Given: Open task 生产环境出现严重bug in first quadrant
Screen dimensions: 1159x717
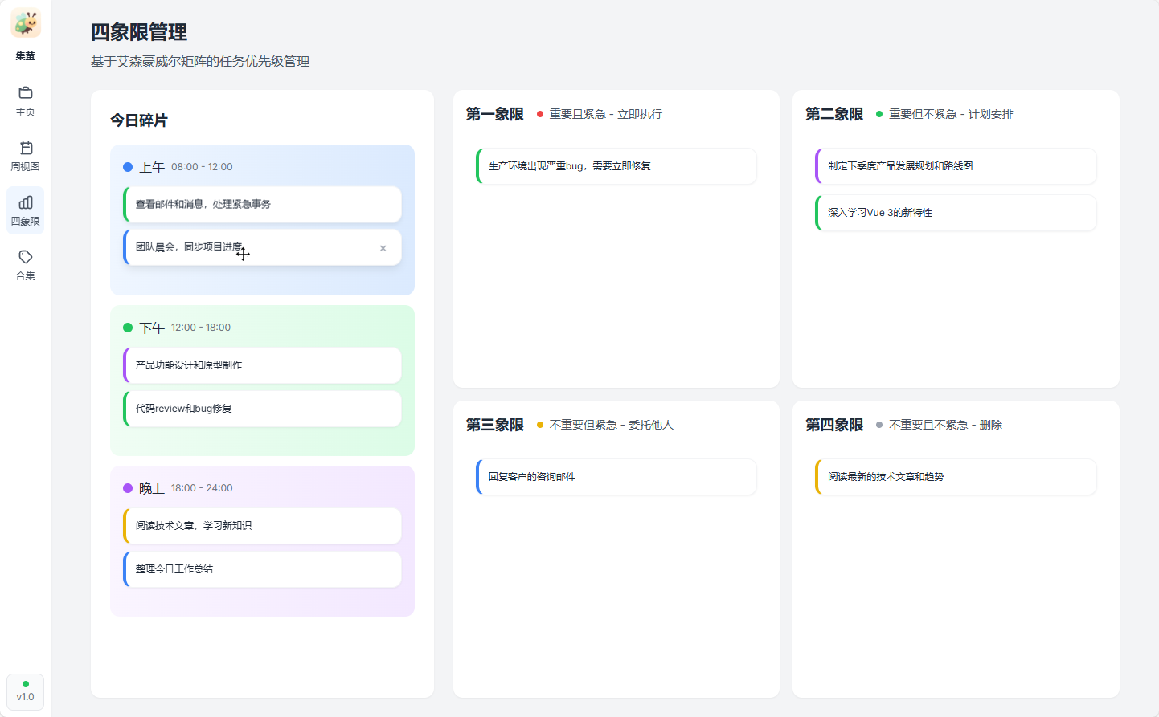Looking at the screenshot, I should click(616, 166).
